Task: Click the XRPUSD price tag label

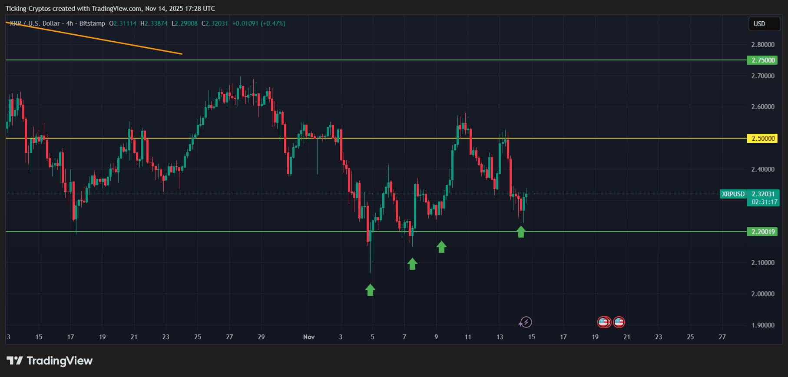Action: coord(733,194)
